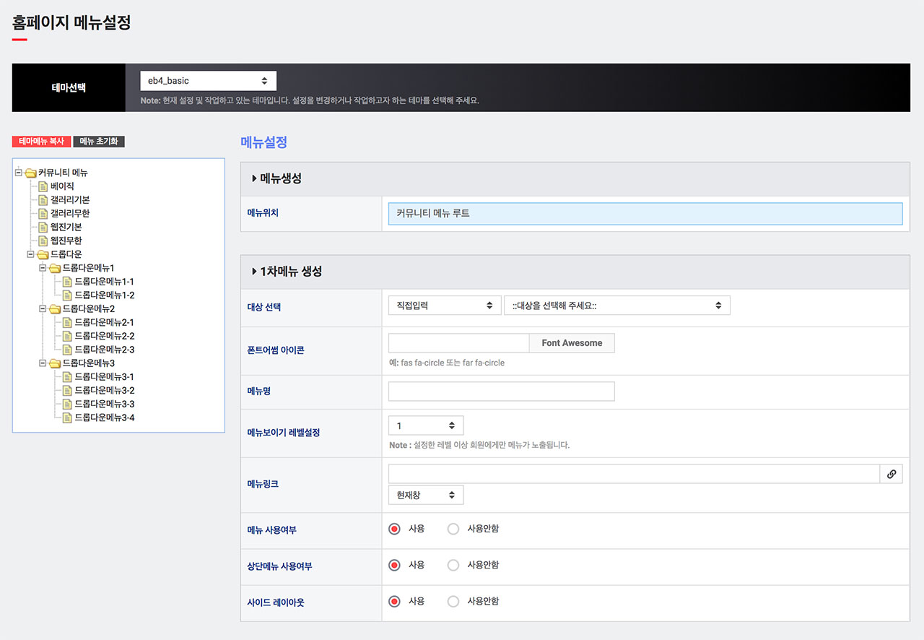Select 드롭다운메뉴1-2 label in the tree

pyautogui.click(x=105, y=295)
